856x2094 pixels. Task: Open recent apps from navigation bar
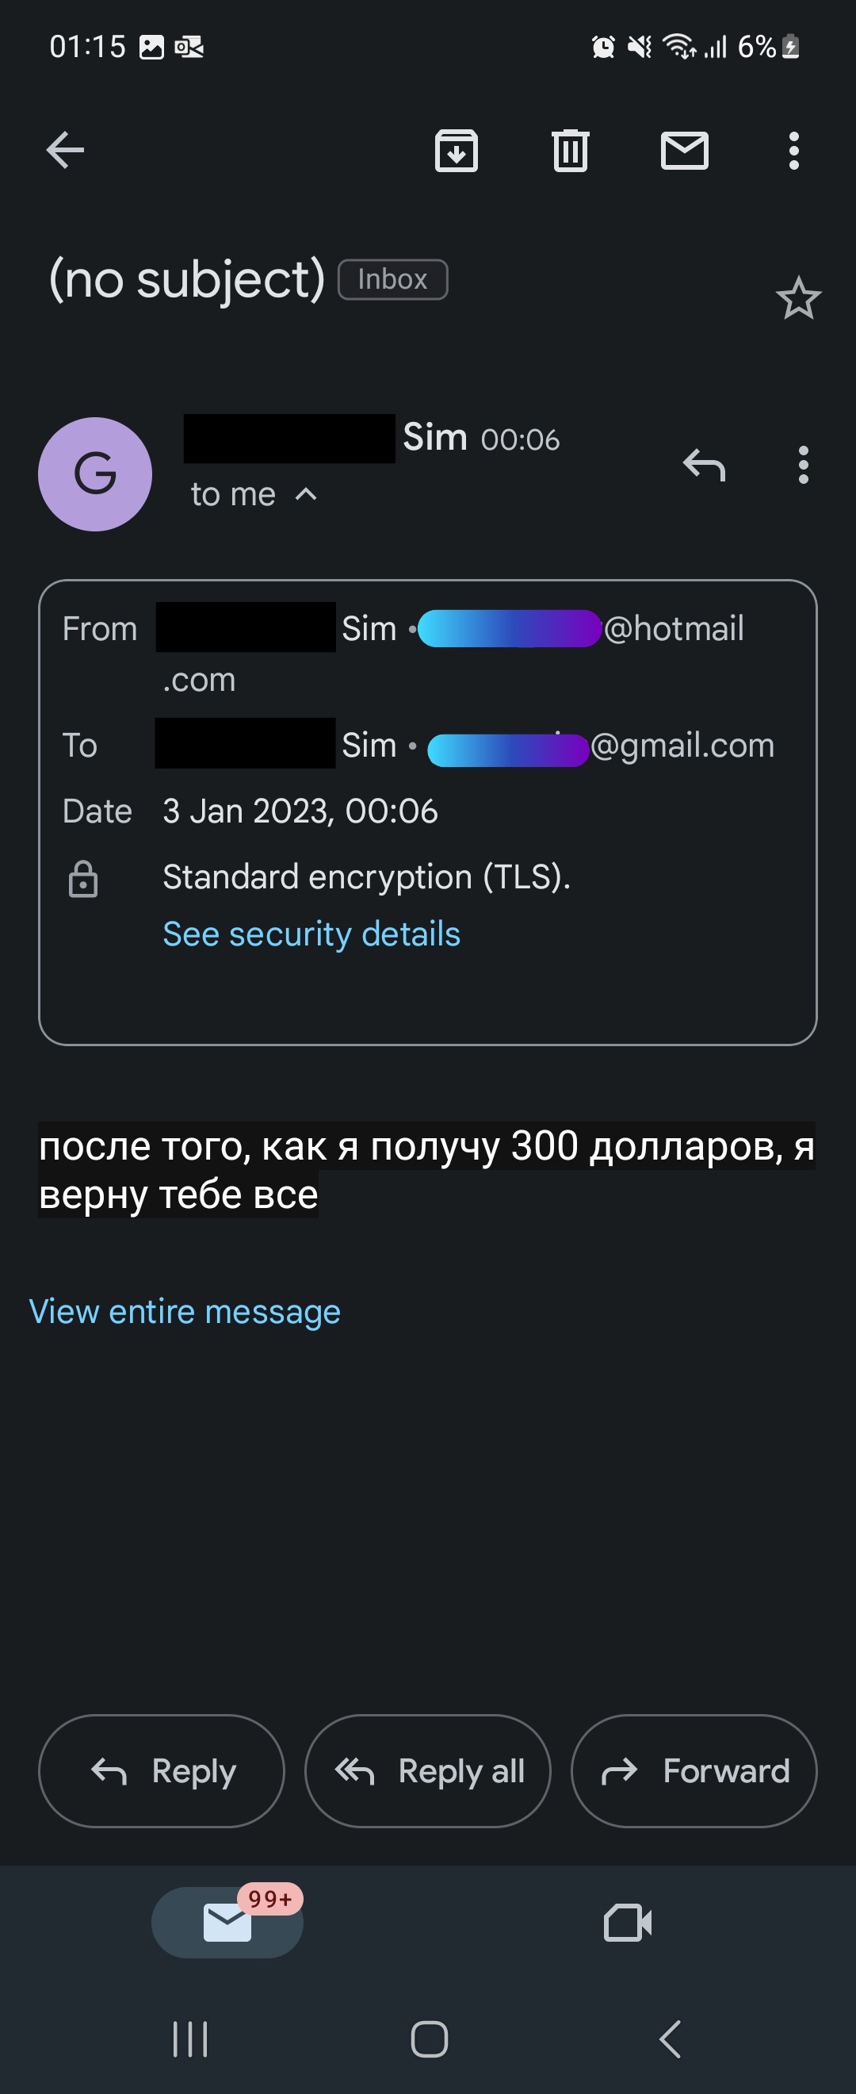pos(191,2038)
